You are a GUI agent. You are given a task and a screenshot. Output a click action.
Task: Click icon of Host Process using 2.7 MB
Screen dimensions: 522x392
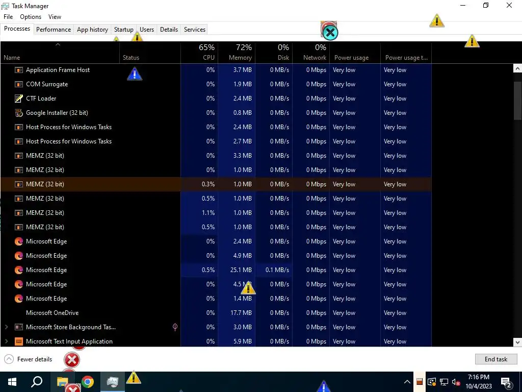point(19,141)
